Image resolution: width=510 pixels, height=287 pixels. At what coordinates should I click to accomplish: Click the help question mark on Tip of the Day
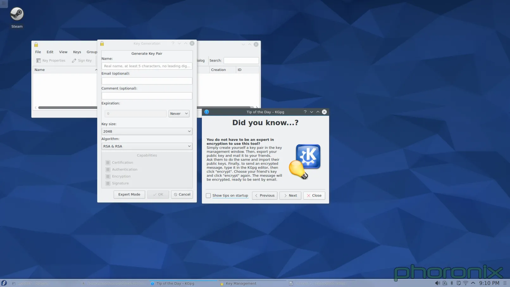click(305, 112)
